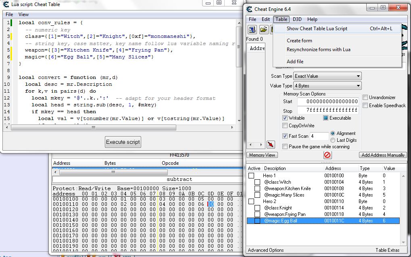The height and width of the screenshot is (257, 411).
Task: Click the Cheat Engine title bar logo
Action: click(x=249, y=9)
